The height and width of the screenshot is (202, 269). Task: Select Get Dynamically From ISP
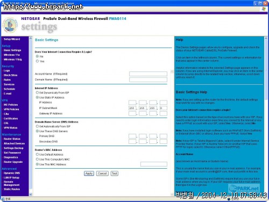(37, 92)
